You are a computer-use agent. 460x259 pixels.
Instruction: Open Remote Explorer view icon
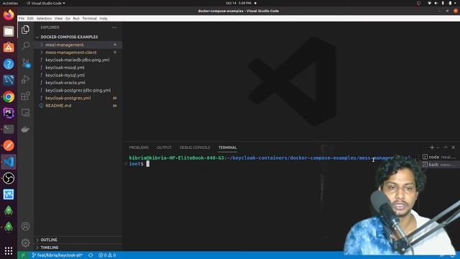click(26, 113)
